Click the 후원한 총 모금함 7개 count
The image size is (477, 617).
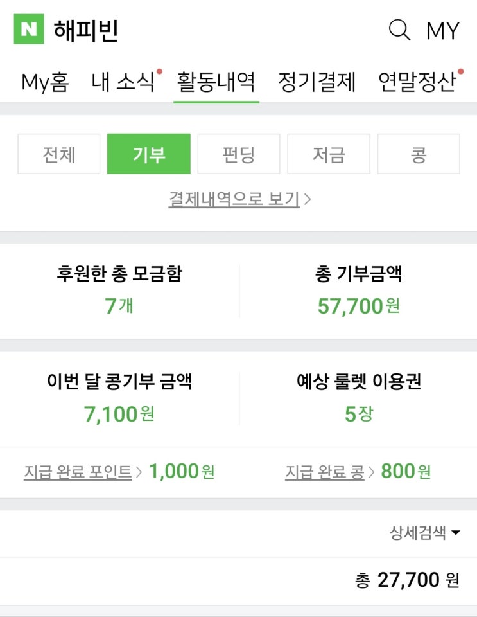[119, 306]
